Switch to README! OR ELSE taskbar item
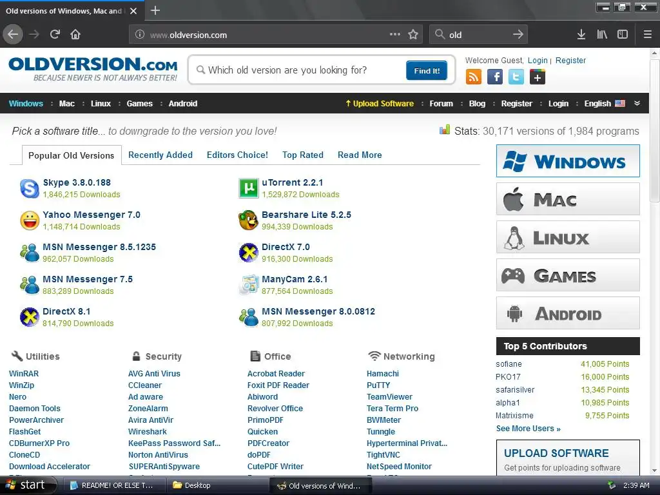Screen dimensions: 660x495 [114, 485]
